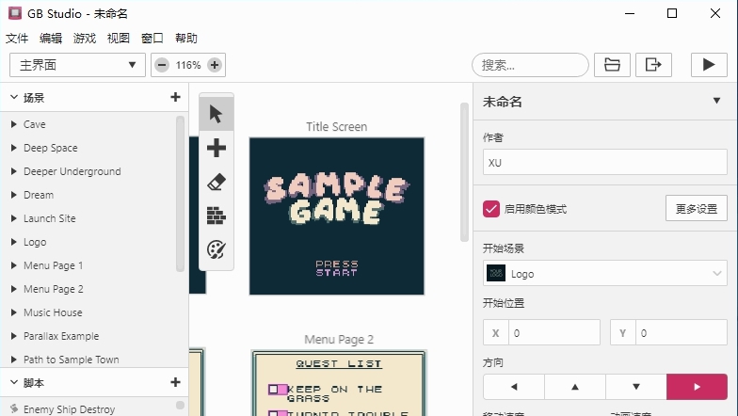Collapse the 脚本 section
Screen dimensions: 738x416
pyautogui.click(x=14, y=382)
